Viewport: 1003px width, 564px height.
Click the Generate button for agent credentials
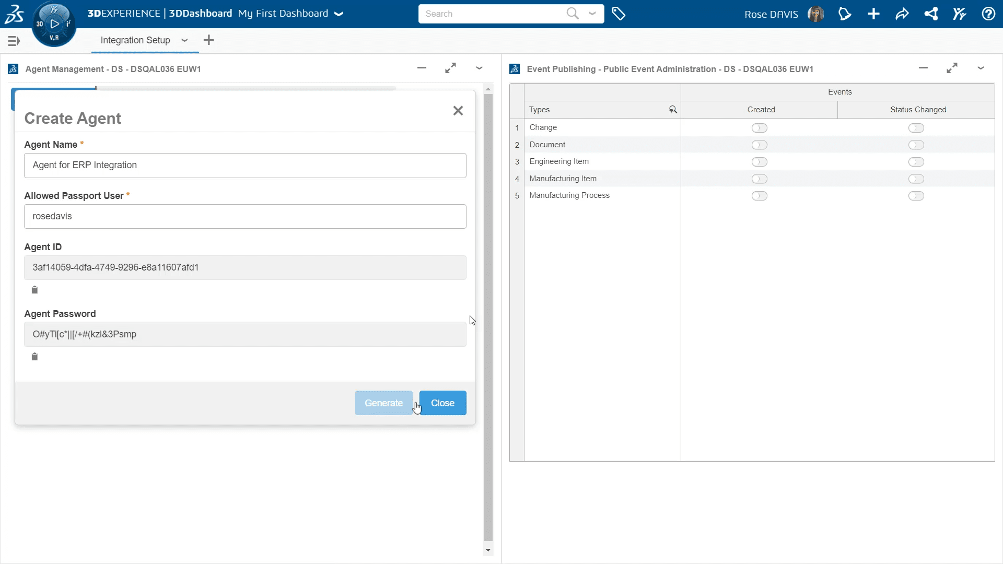[x=384, y=402]
